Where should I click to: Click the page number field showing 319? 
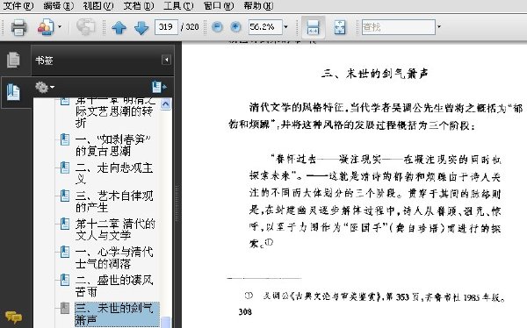(x=166, y=26)
